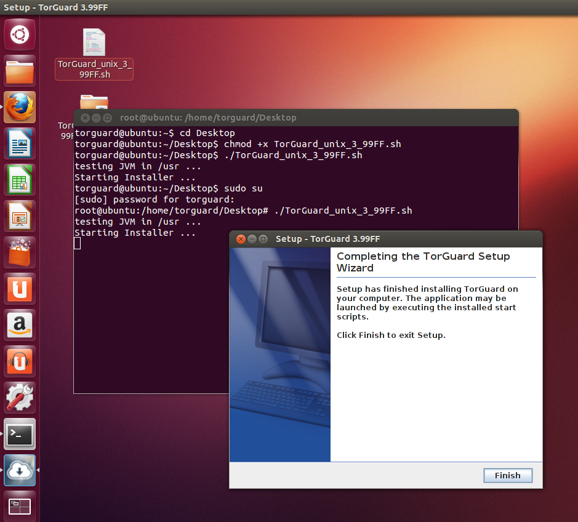The image size is (578, 522).
Task: Launch LibreOffice Calc spreadsheet
Action: (x=20, y=180)
